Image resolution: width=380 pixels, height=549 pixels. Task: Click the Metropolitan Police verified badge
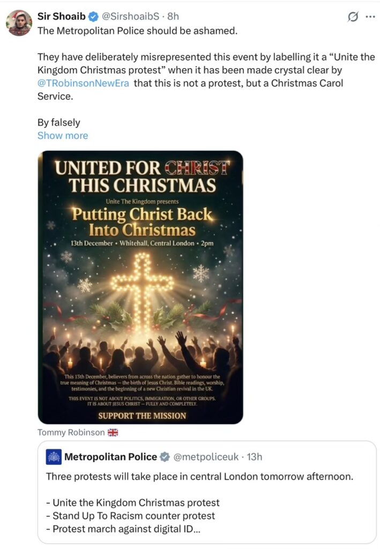(x=166, y=457)
